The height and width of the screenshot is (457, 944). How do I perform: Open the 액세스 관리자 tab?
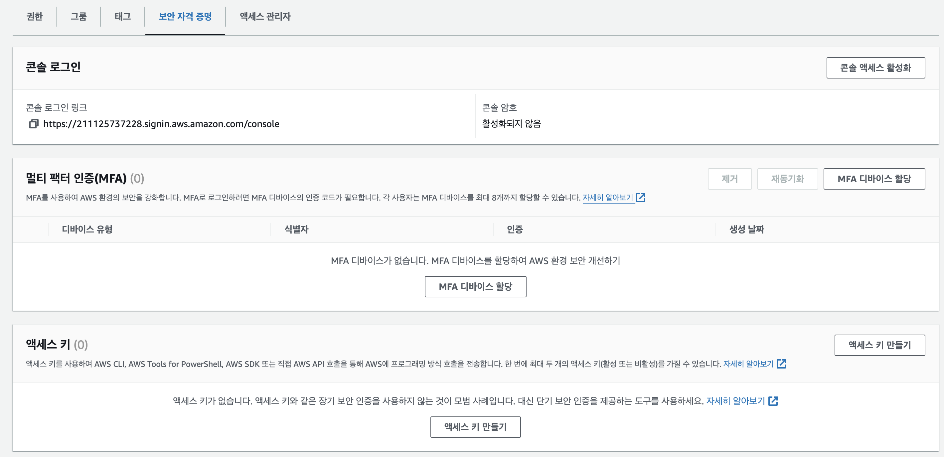point(265,17)
